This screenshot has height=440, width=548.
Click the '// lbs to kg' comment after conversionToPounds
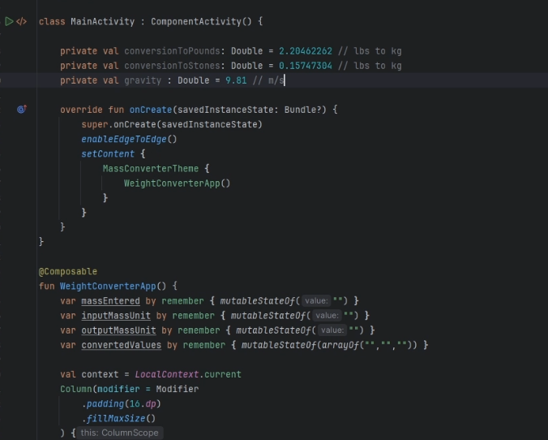tap(370, 51)
